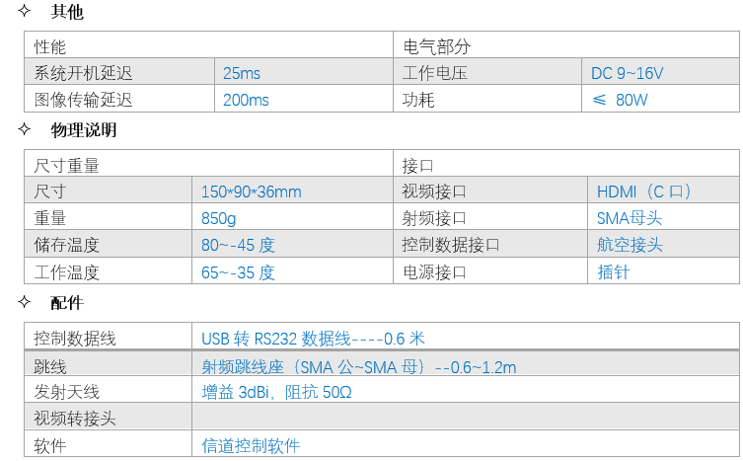Click the diamond bullet beside 其他 heading

coord(24,11)
